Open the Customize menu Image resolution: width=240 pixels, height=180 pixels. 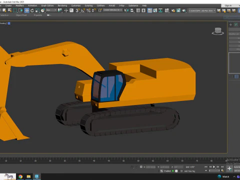[76, 5]
